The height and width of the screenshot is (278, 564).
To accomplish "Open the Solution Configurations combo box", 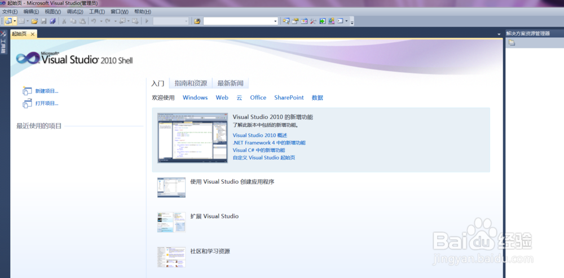I will [x=170, y=21].
